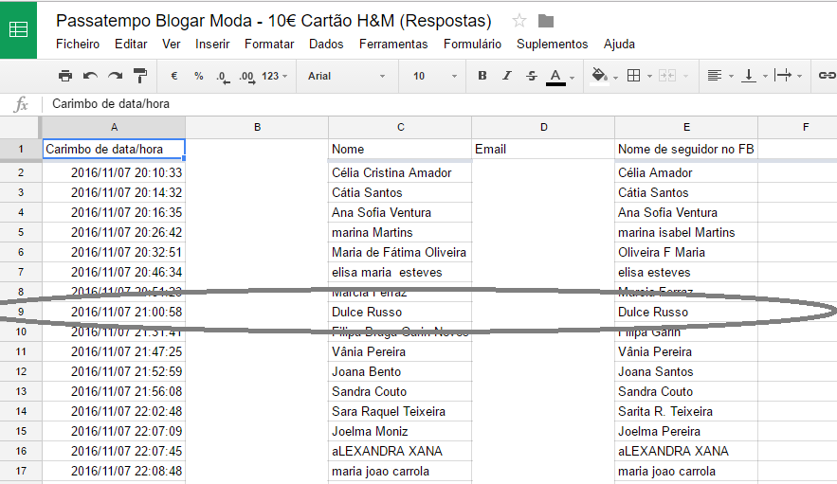Open the Arial font dropdown
The height and width of the screenshot is (484, 837).
pyautogui.click(x=346, y=76)
